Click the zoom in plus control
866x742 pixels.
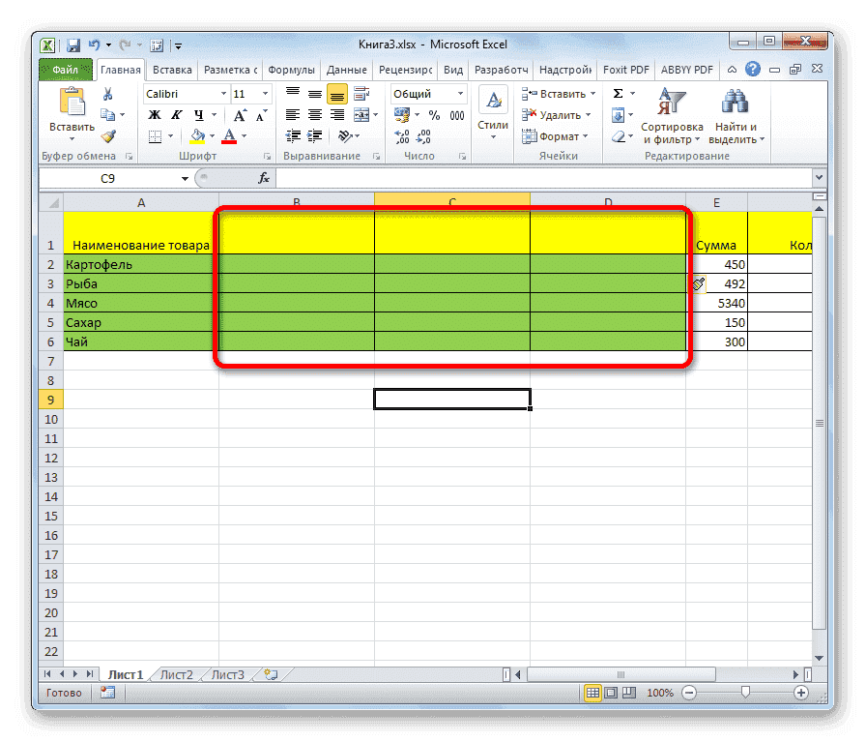click(803, 693)
